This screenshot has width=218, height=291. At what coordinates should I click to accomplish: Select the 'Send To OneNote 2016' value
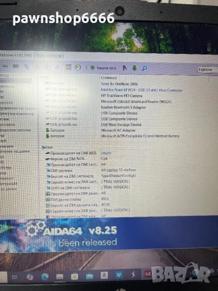pyautogui.click(x=119, y=84)
